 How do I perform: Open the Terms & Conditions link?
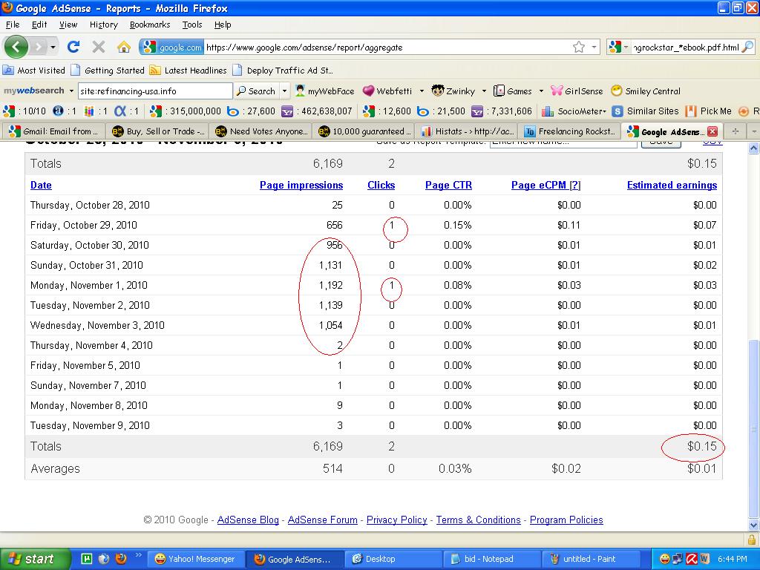(x=479, y=520)
